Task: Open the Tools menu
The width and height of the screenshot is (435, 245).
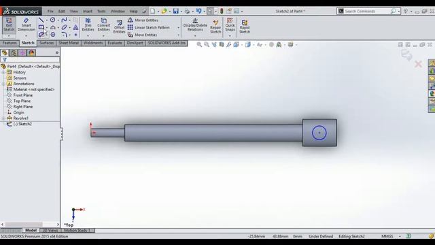Action: tap(101, 12)
